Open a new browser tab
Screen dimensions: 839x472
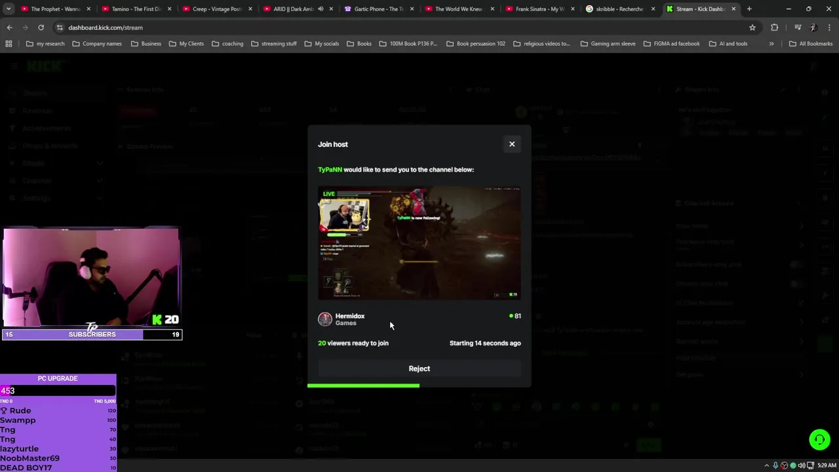pyautogui.click(x=749, y=9)
